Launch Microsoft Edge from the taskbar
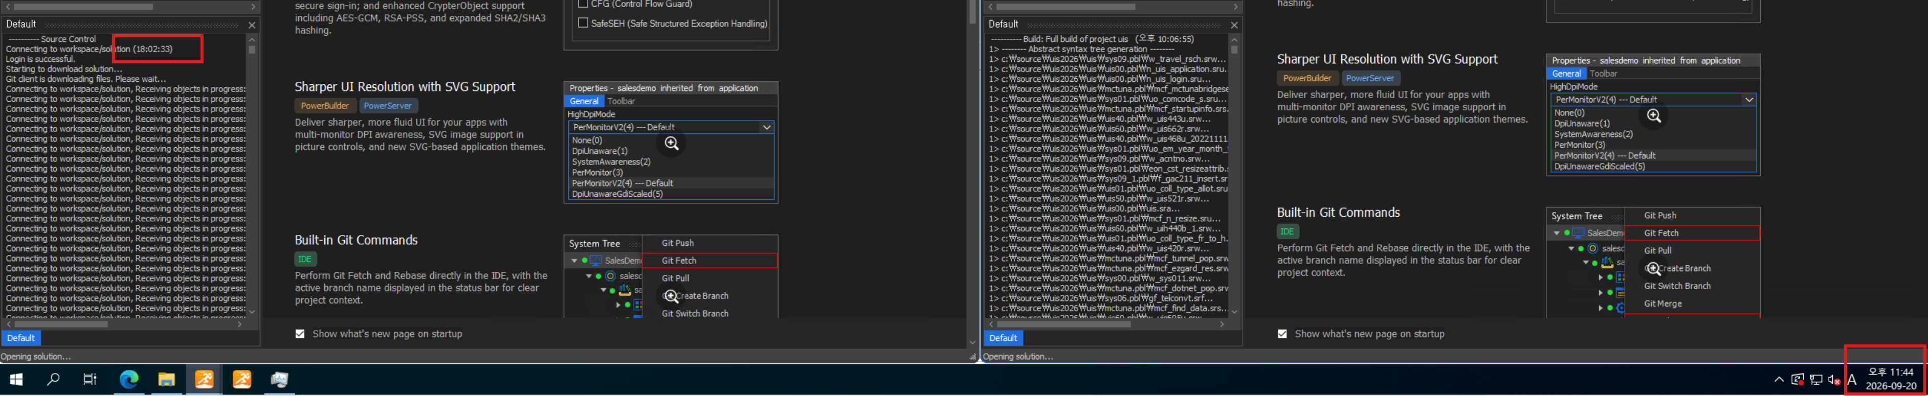Screen dimensions: 1928x396 click(129, 380)
